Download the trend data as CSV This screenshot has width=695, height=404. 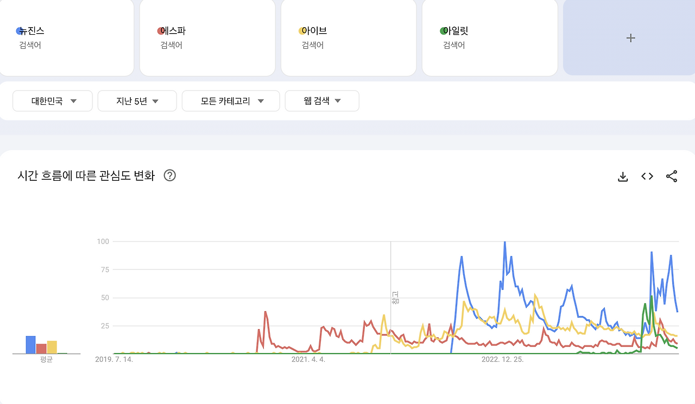point(622,176)
